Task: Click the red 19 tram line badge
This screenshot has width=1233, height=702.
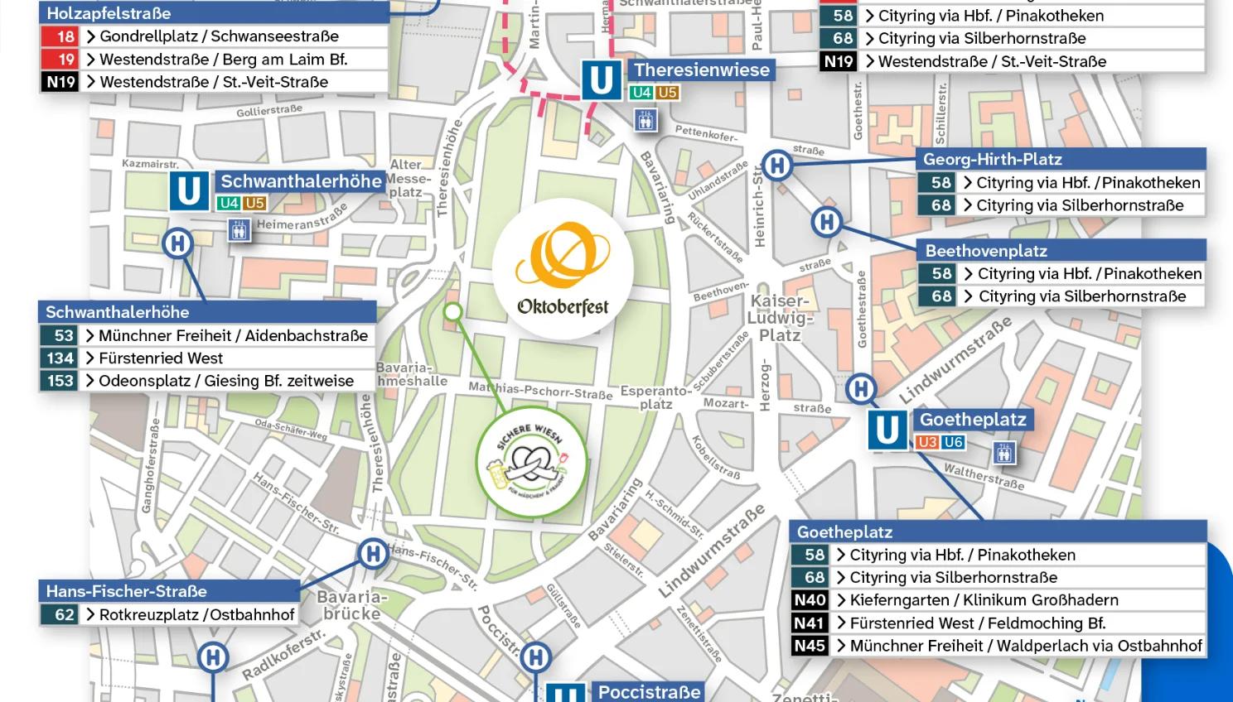Action: 60,60
